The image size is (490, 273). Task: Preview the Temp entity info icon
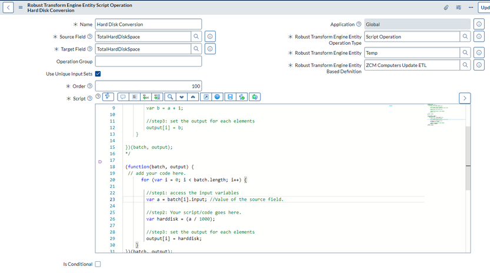pyautogui.click(x=479, y=53)
